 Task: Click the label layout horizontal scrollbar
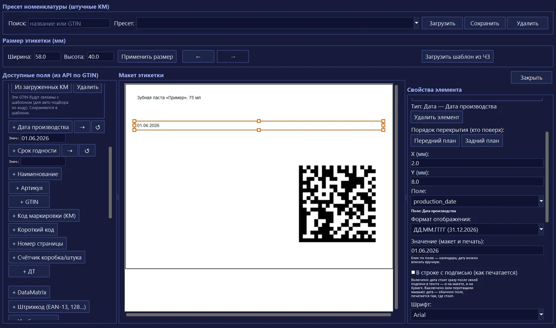[x=259, y=314]
